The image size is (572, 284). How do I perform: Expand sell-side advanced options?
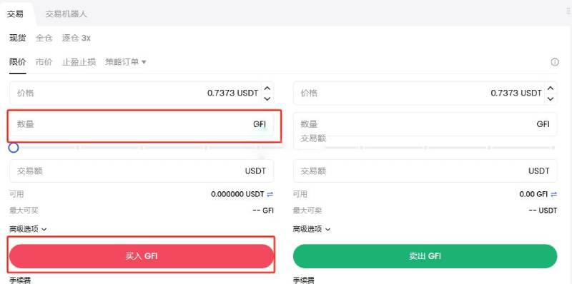[x=312, y=229]
